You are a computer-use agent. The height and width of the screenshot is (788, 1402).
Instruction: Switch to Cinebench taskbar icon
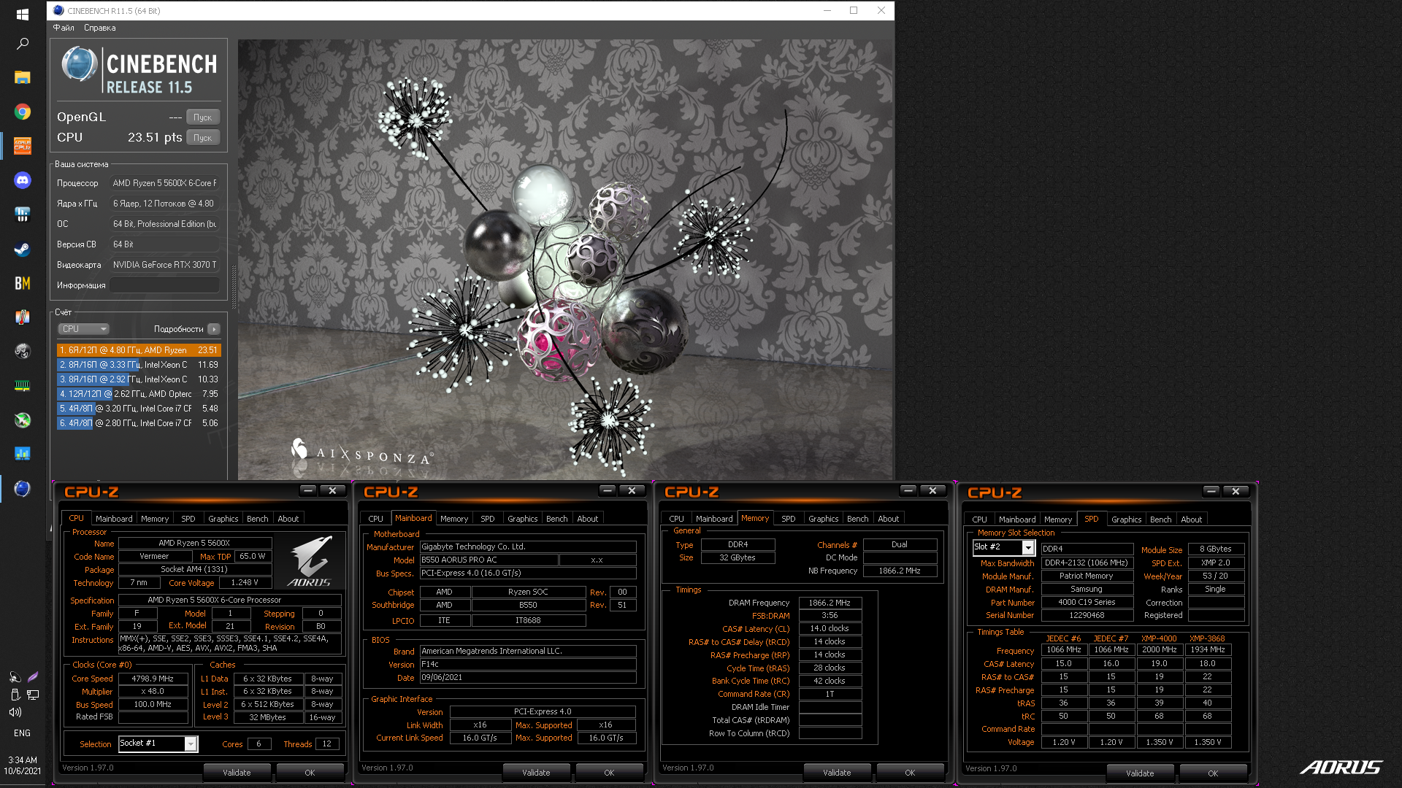tap(22, 488)
